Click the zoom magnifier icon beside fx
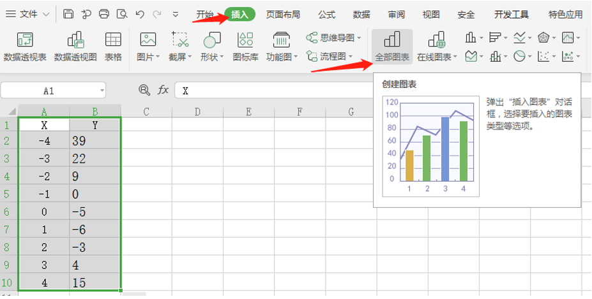The height and width of the screenshot is (299, 592). (144, 90)
